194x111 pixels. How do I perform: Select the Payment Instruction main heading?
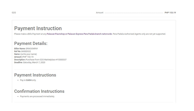pos(38,28)
